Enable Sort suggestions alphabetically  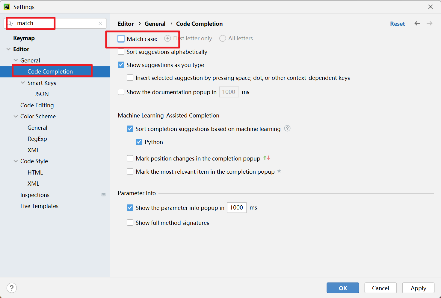pos(121,52)
